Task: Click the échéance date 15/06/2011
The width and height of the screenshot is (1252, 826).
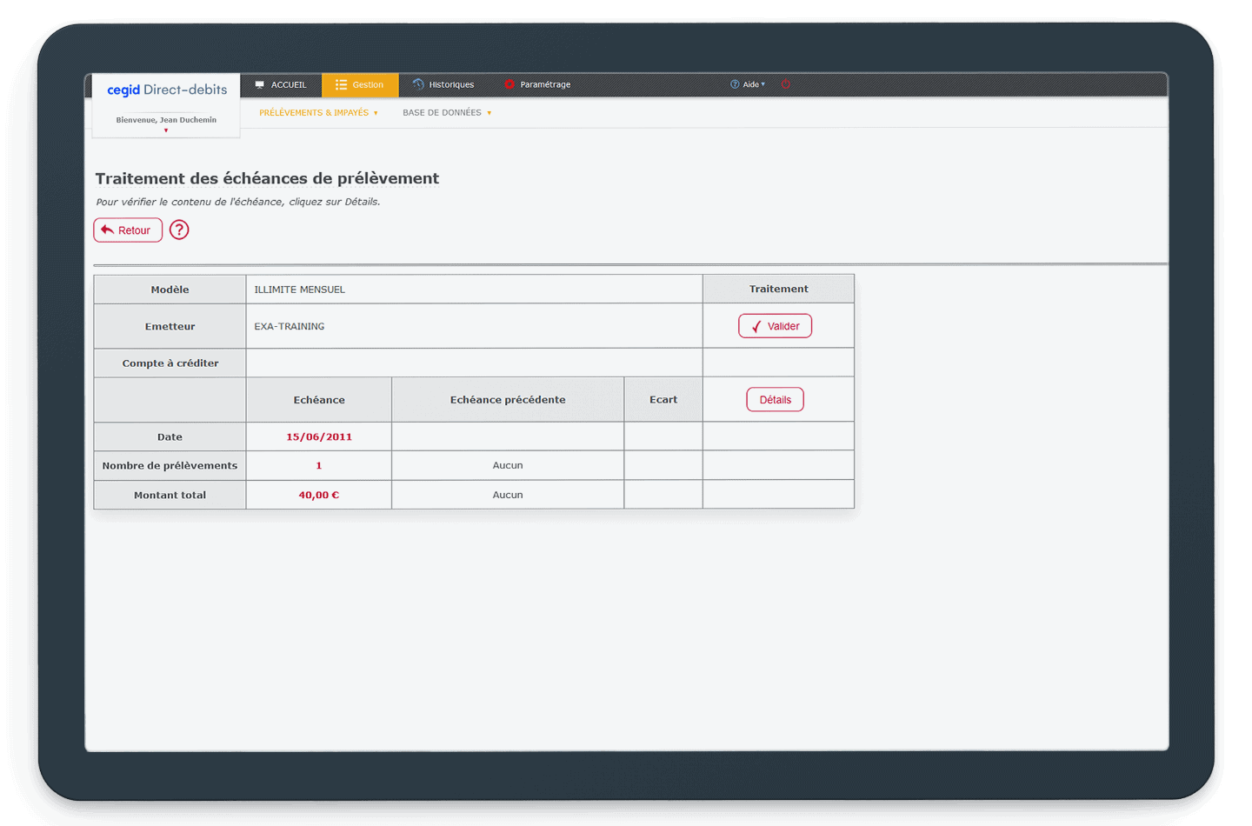Action: [x=319, y=437]
